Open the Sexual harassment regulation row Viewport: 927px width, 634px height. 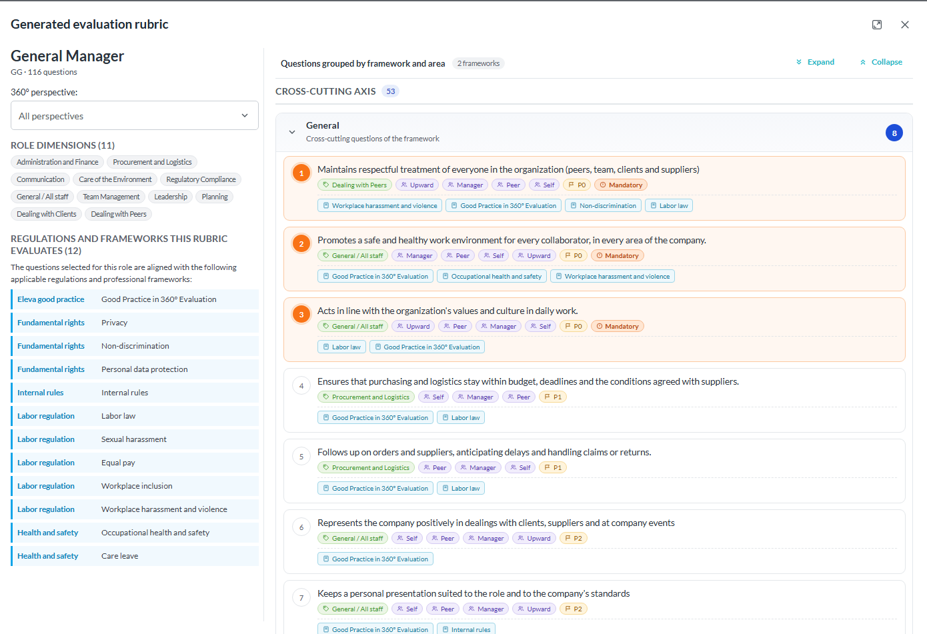point(135,439)
